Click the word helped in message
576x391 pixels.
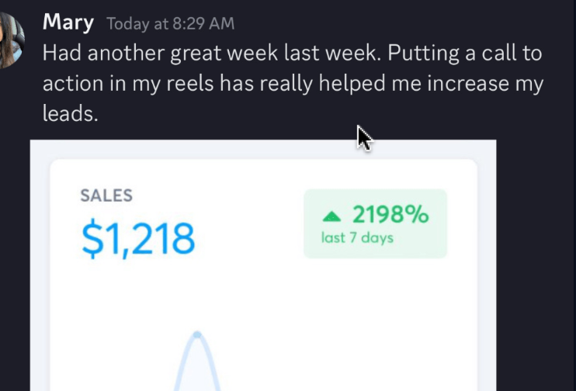point(352,84)
